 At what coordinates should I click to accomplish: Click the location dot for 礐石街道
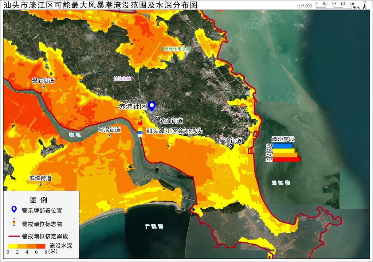tap(43, 86)
